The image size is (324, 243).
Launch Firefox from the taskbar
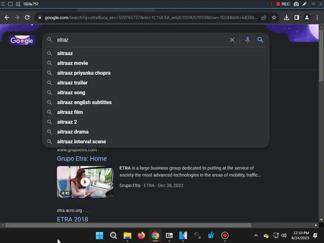[x=141, y=235]
